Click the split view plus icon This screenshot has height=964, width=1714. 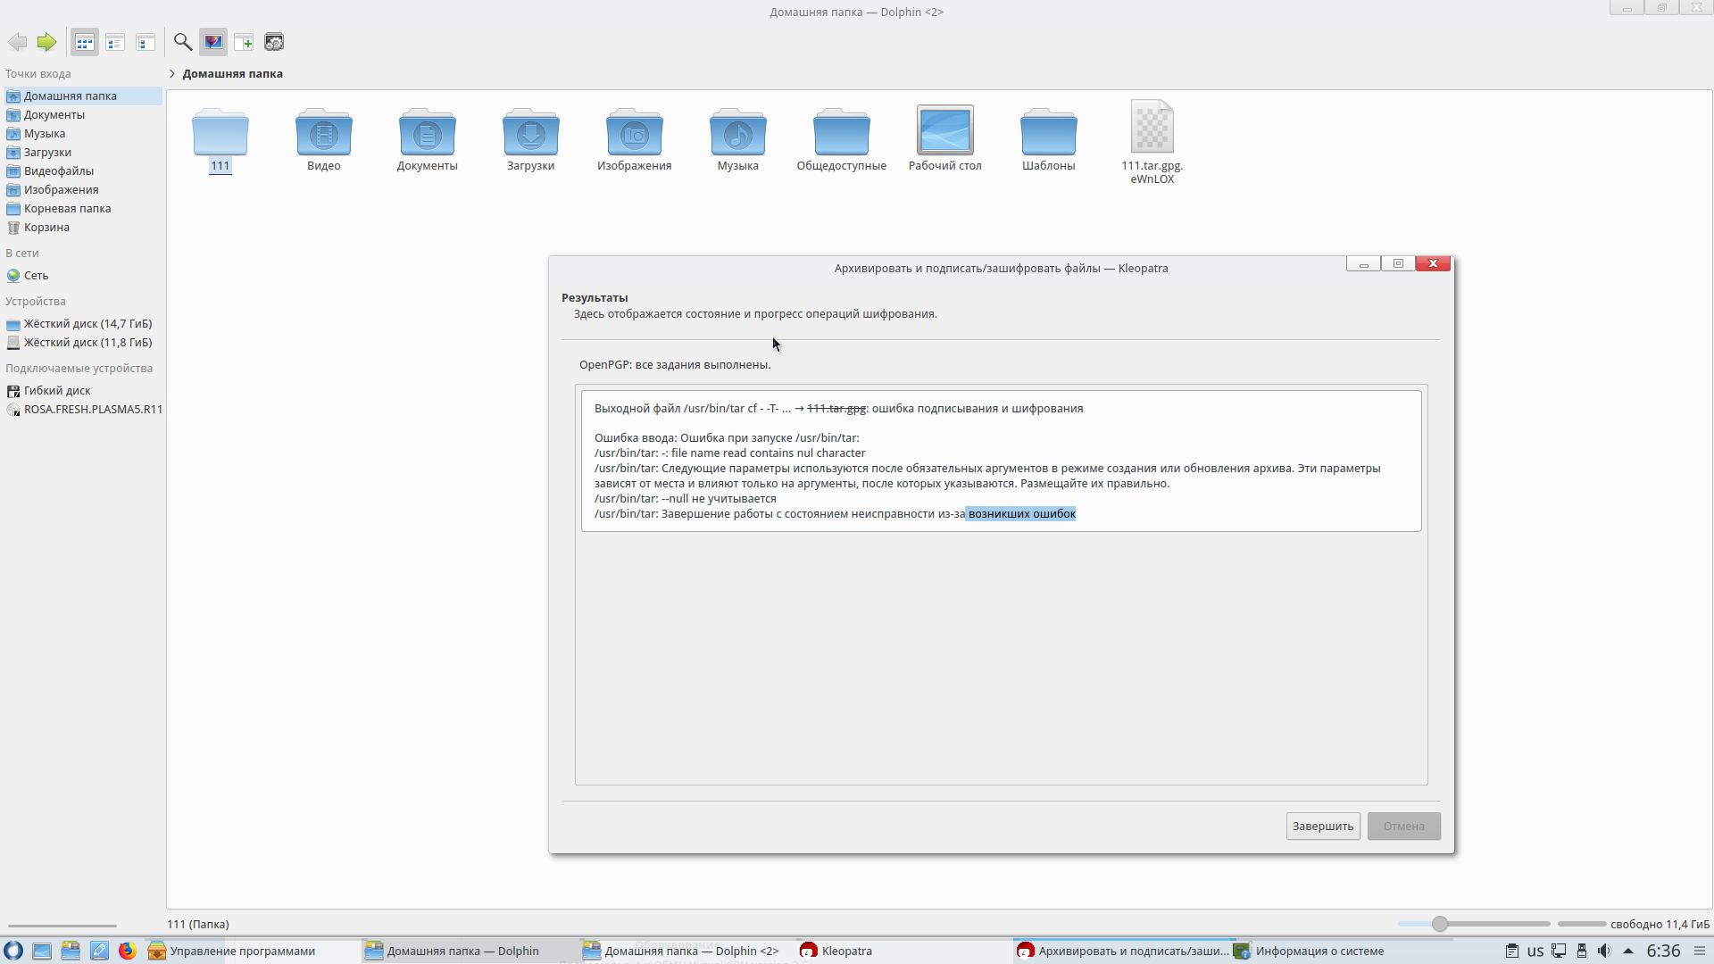point(244,42)
